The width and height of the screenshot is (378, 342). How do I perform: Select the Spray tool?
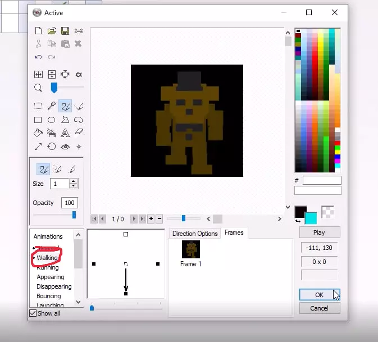click(52, 133)
